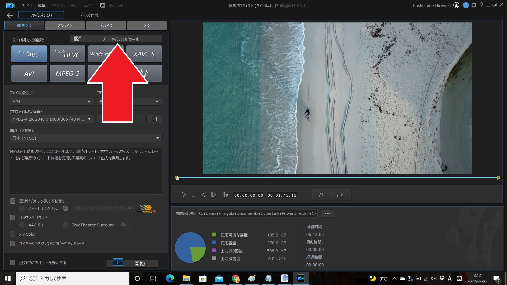The image size is (507, 285).
Task: Click the preview timeline scrubber handle
Action: (177, 178)
